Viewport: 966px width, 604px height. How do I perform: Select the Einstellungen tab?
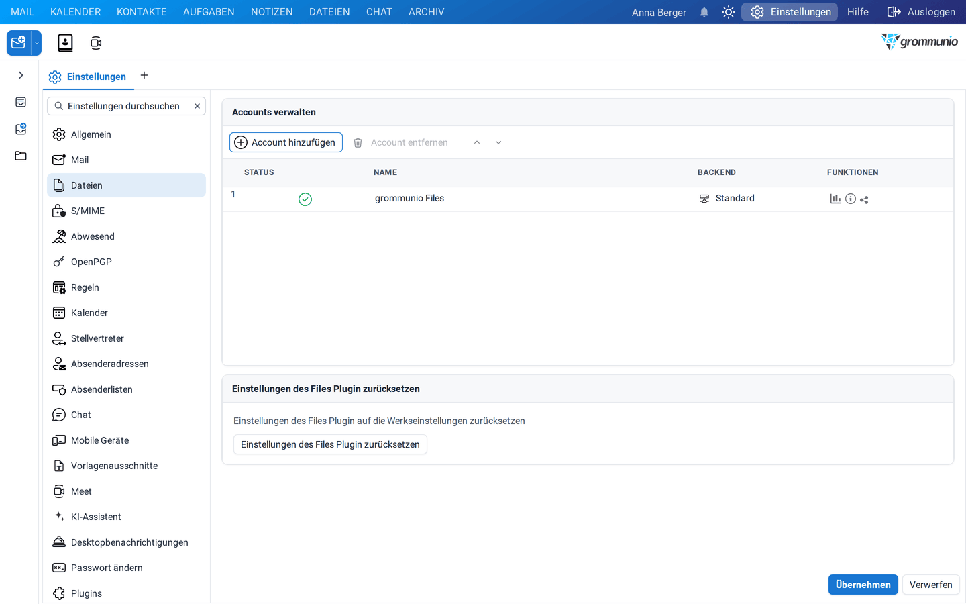pyautogui.click(x=89, y=77)
